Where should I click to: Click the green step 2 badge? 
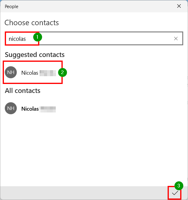[x=62, y=73]
